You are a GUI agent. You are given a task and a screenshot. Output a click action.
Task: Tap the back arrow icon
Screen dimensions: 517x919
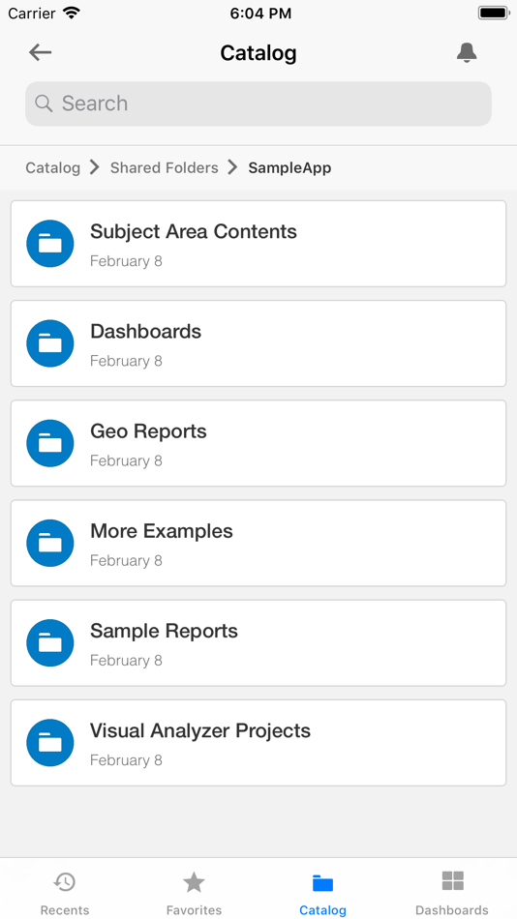click(40, 52)
